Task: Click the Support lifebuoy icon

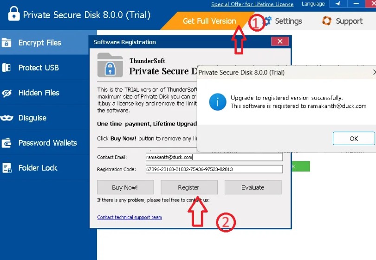Action: coord(327,21)
